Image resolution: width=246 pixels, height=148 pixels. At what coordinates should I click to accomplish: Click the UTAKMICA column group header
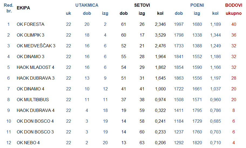(87, 5)
